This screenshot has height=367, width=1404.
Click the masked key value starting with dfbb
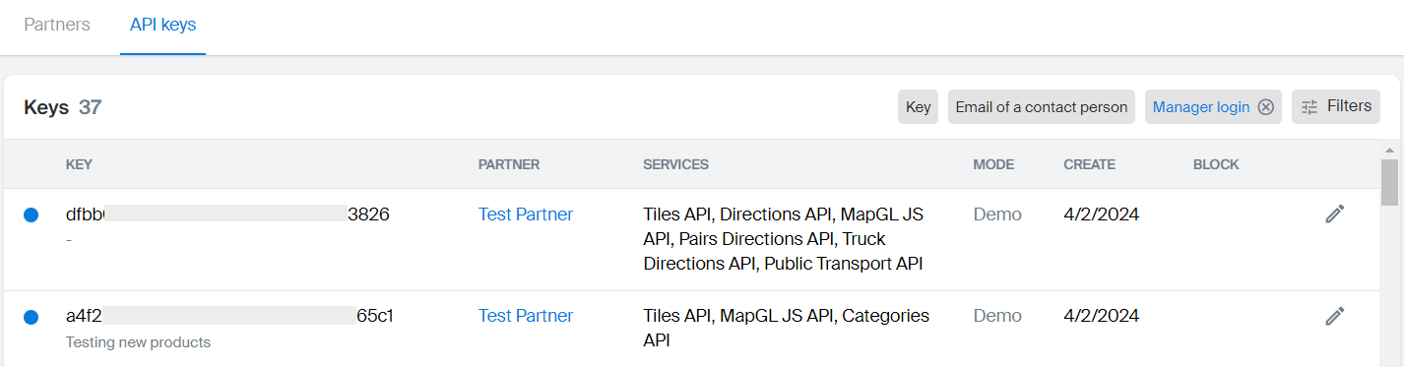coord(227,214)
